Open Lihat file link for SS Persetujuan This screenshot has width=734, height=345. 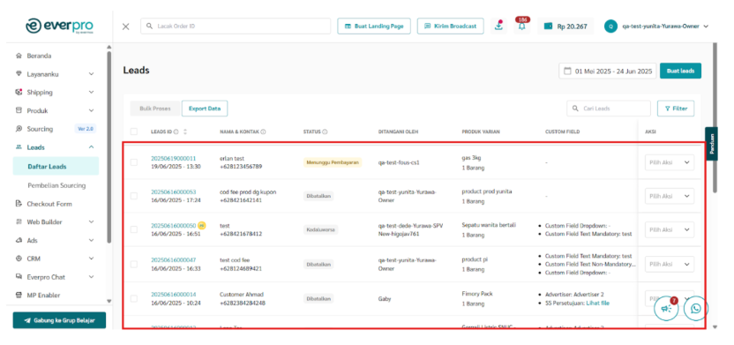598,303
